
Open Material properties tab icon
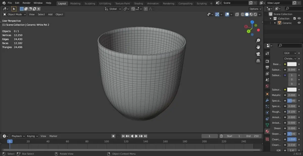267,131
